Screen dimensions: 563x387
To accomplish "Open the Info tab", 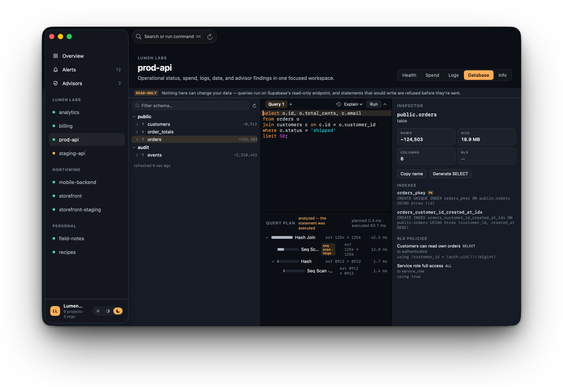I will (502, 75).
